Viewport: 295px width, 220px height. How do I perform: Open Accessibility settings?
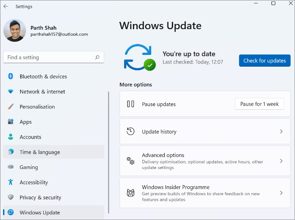coord(54,182)
